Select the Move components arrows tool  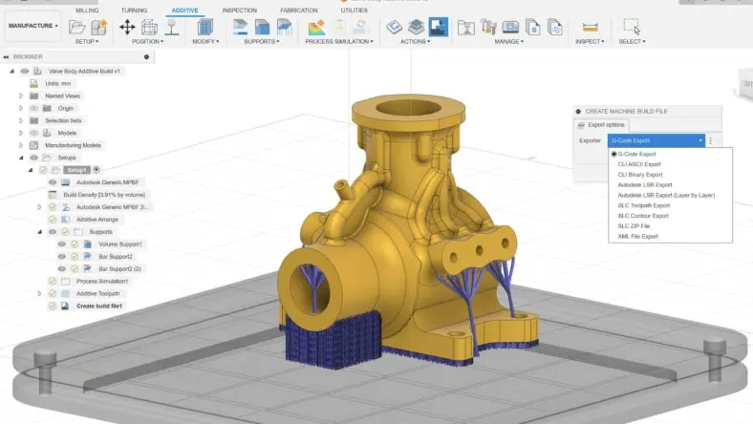tap(127, 27)
